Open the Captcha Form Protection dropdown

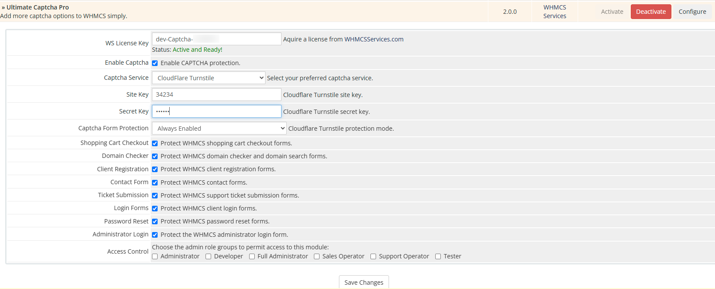tap(219, 128)
